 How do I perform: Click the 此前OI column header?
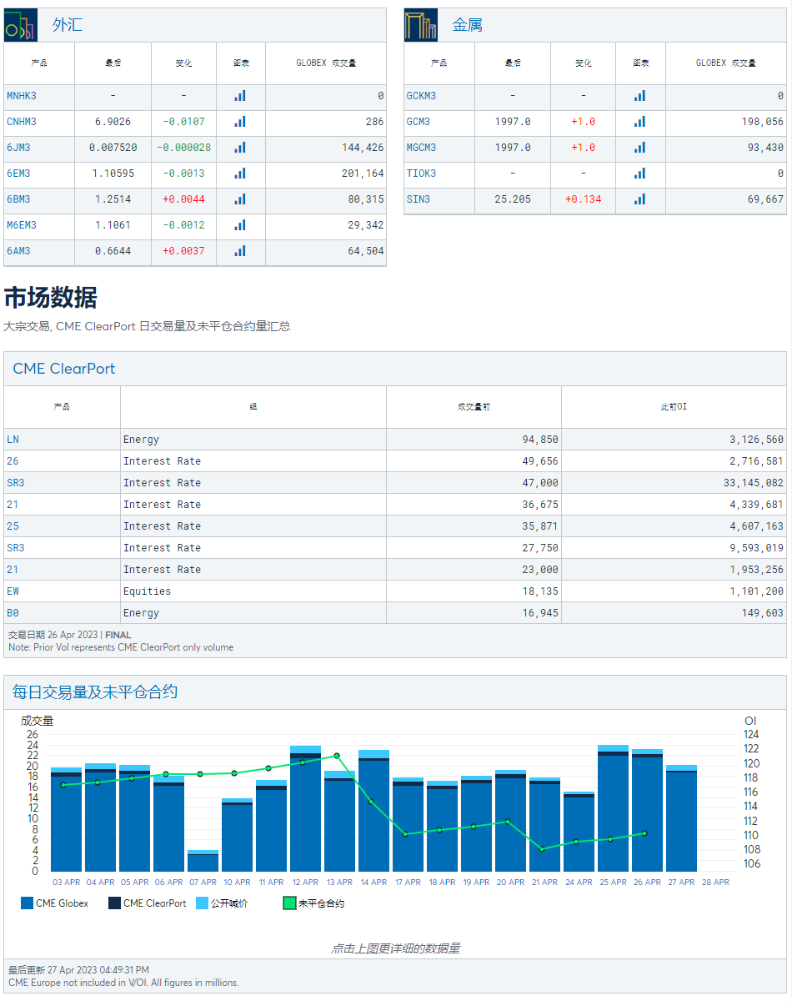point(674,407)
